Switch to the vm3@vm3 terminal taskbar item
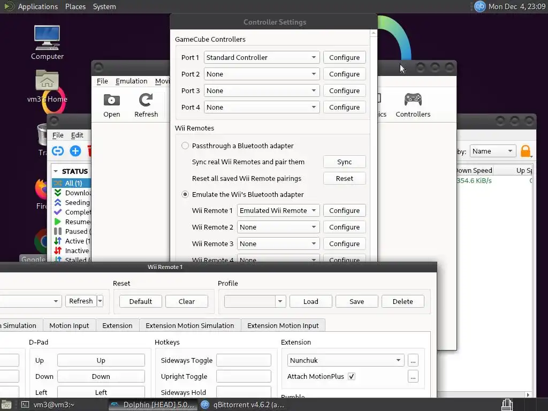Viewport: 548px width, 411px height. point(48,405)
